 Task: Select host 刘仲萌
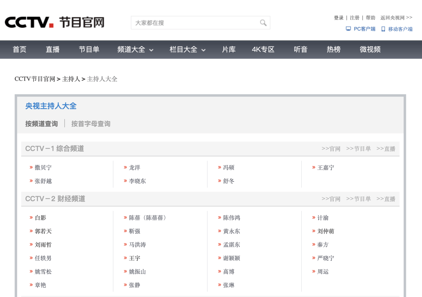coord(325,231)
